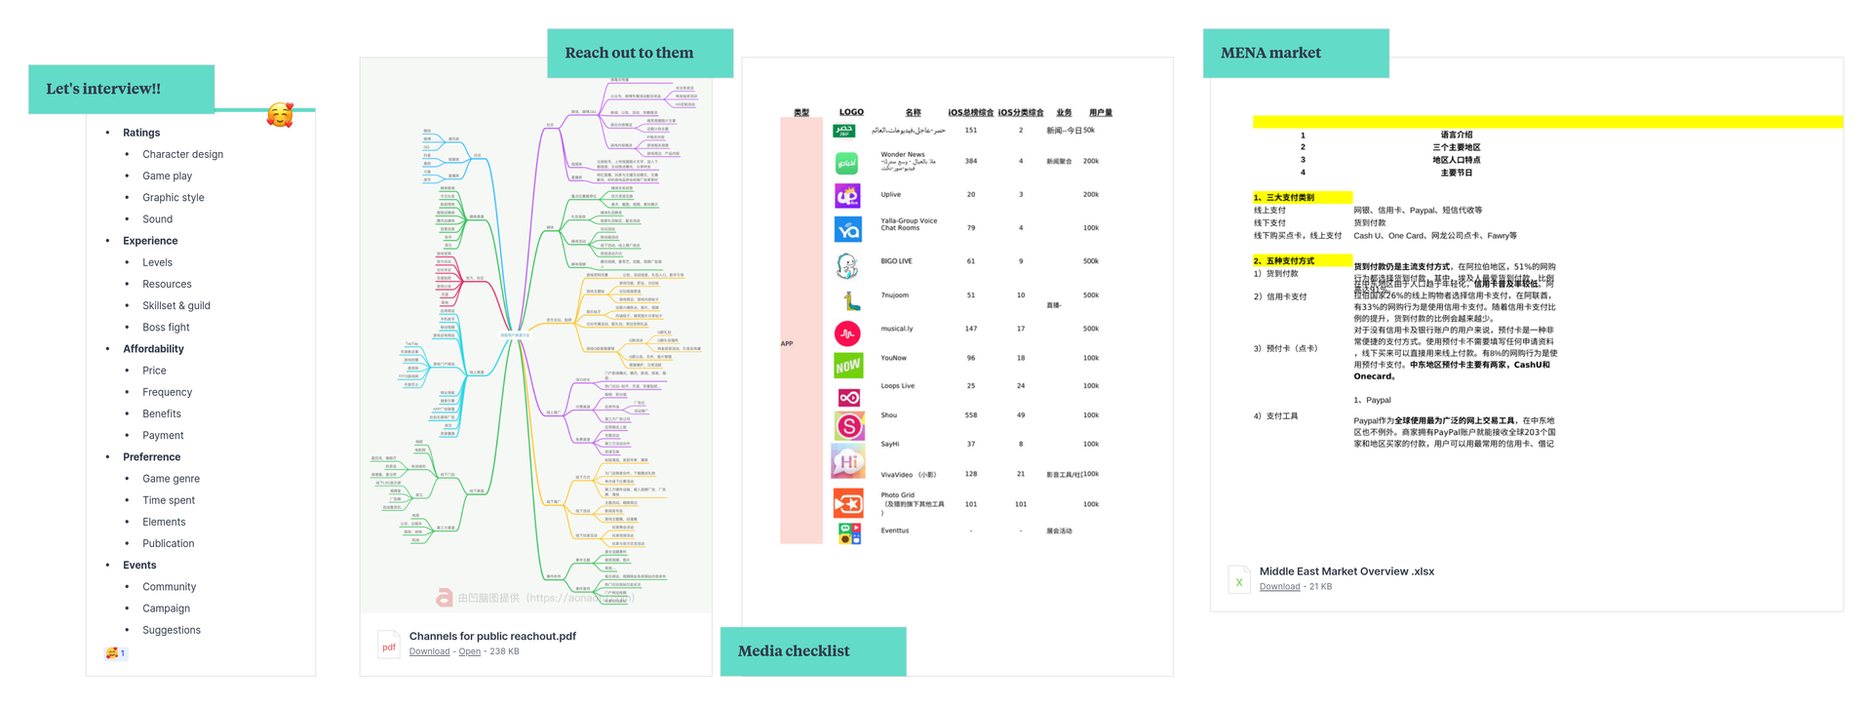
Task: Click the mind map preview thumbnail
Action: [535, 334]
